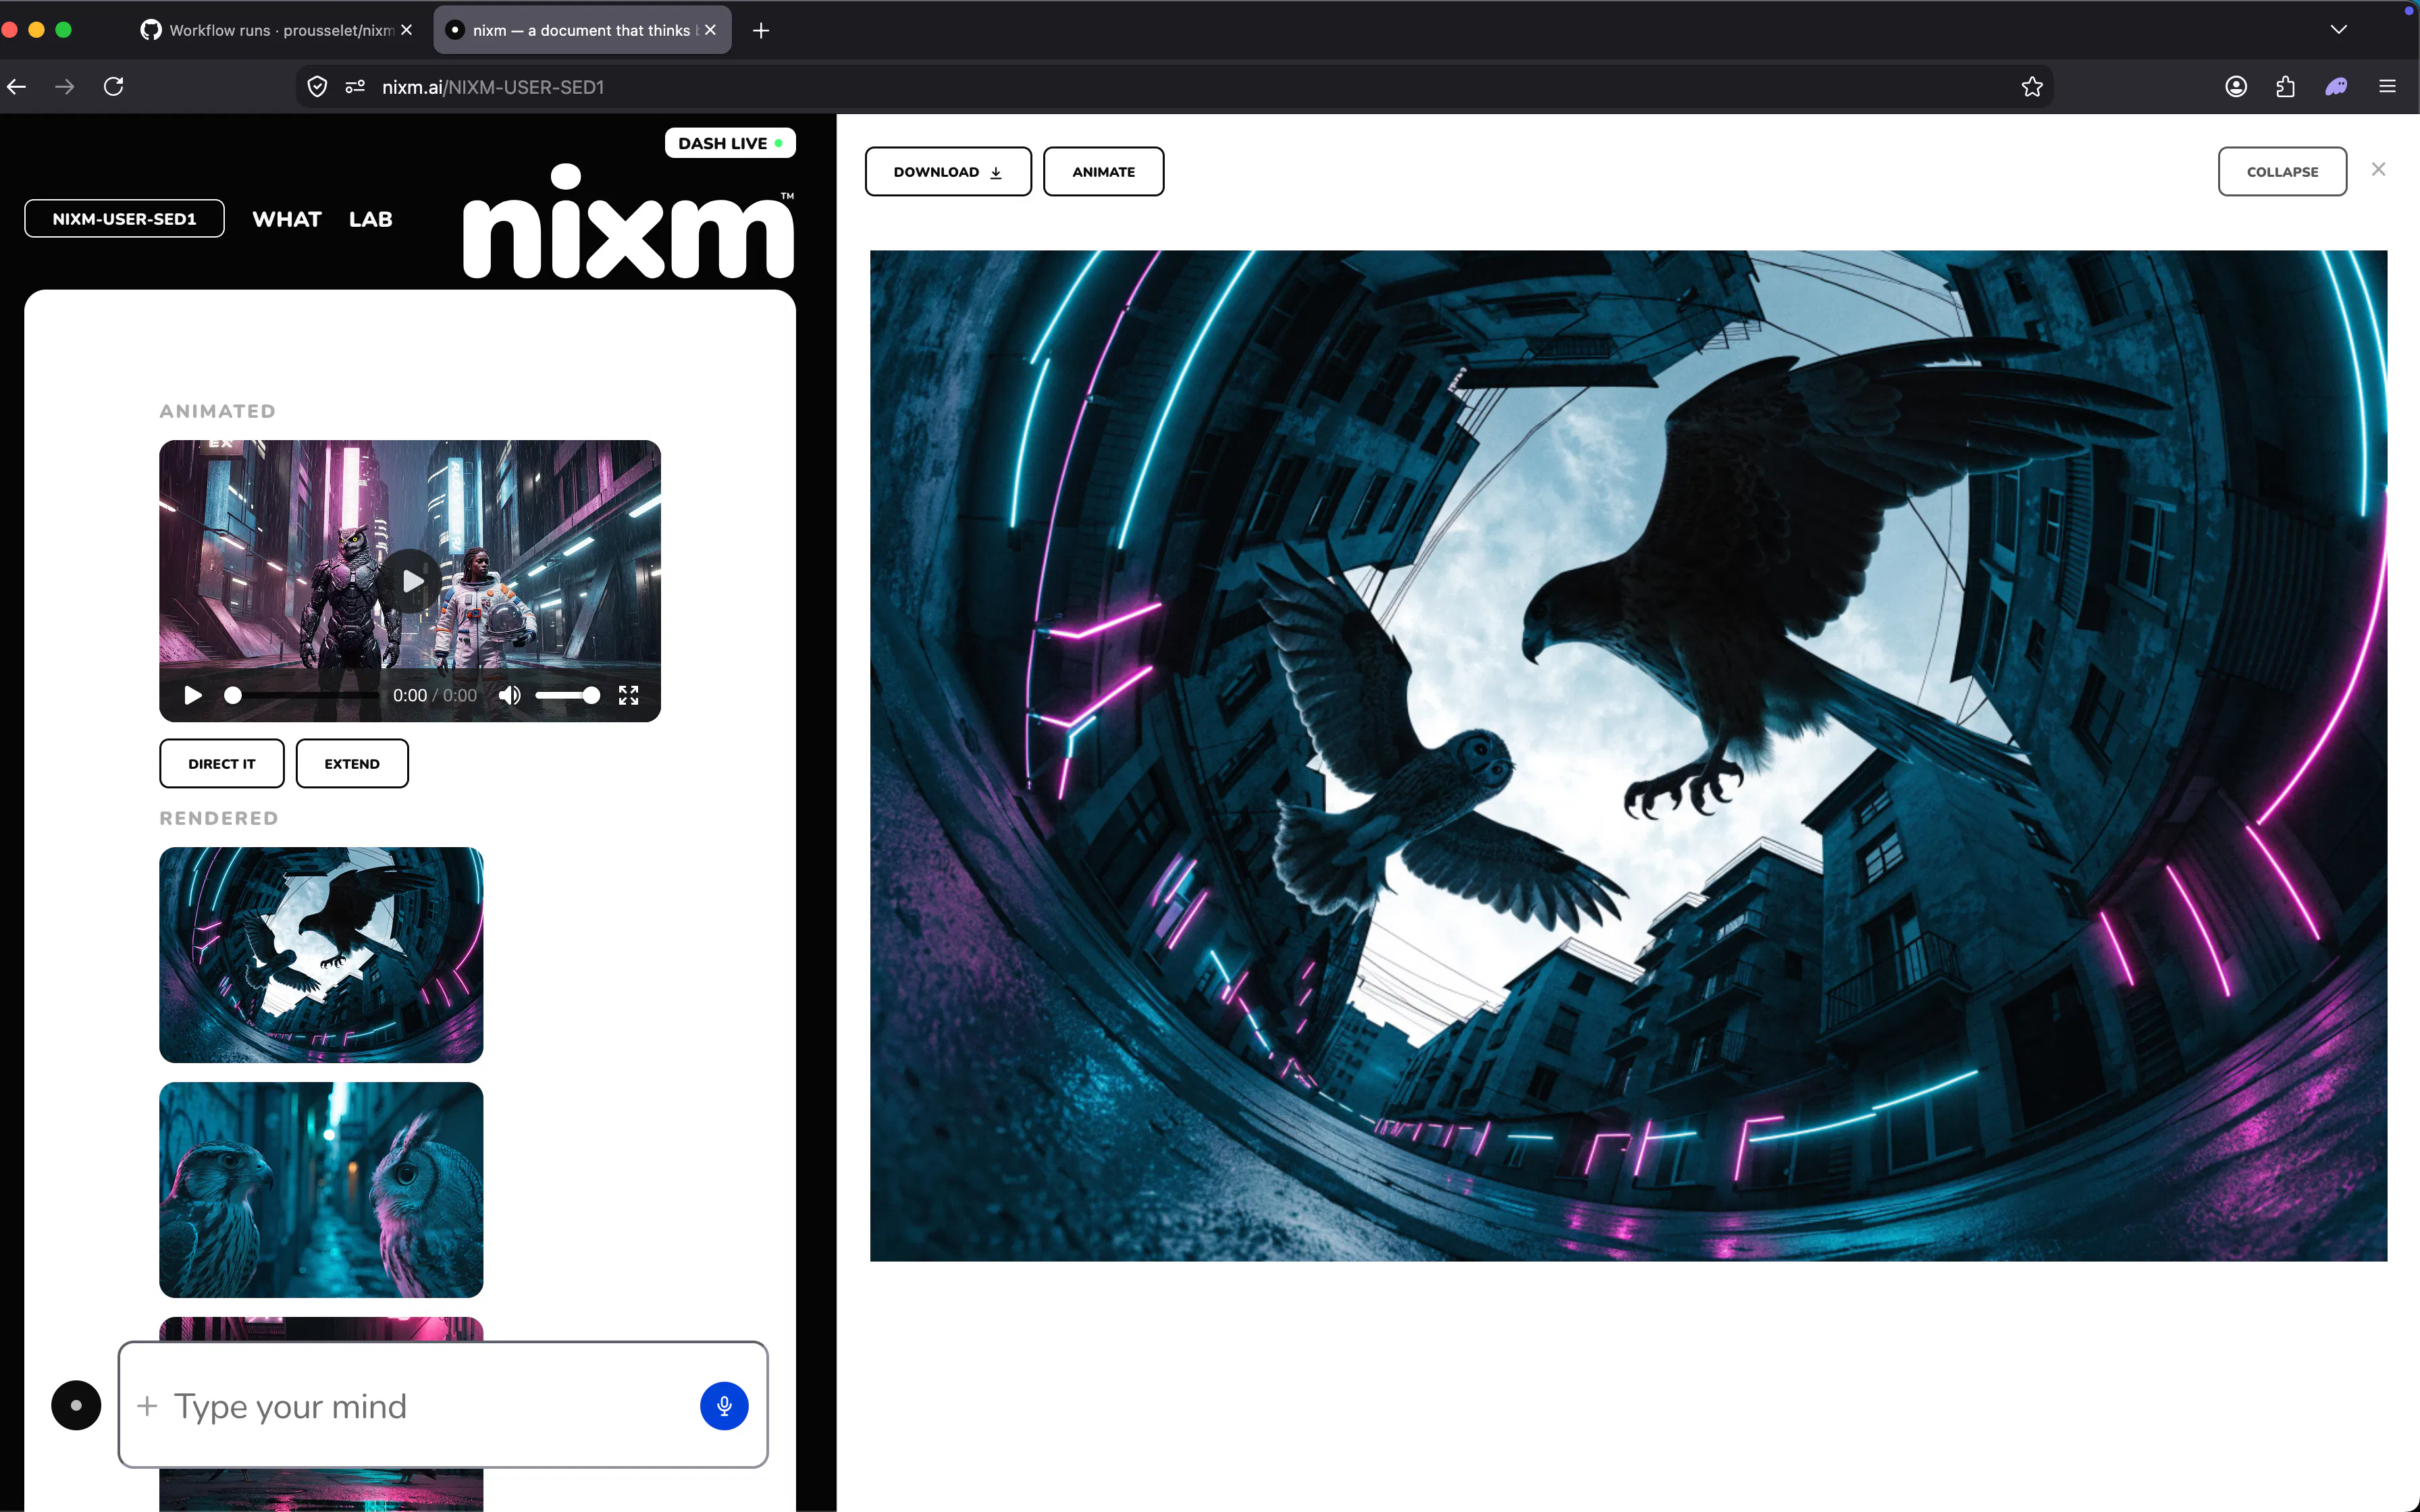
Task: Close the Workflow runs tab
Action: pyautogui.click(x=406, y=31)
